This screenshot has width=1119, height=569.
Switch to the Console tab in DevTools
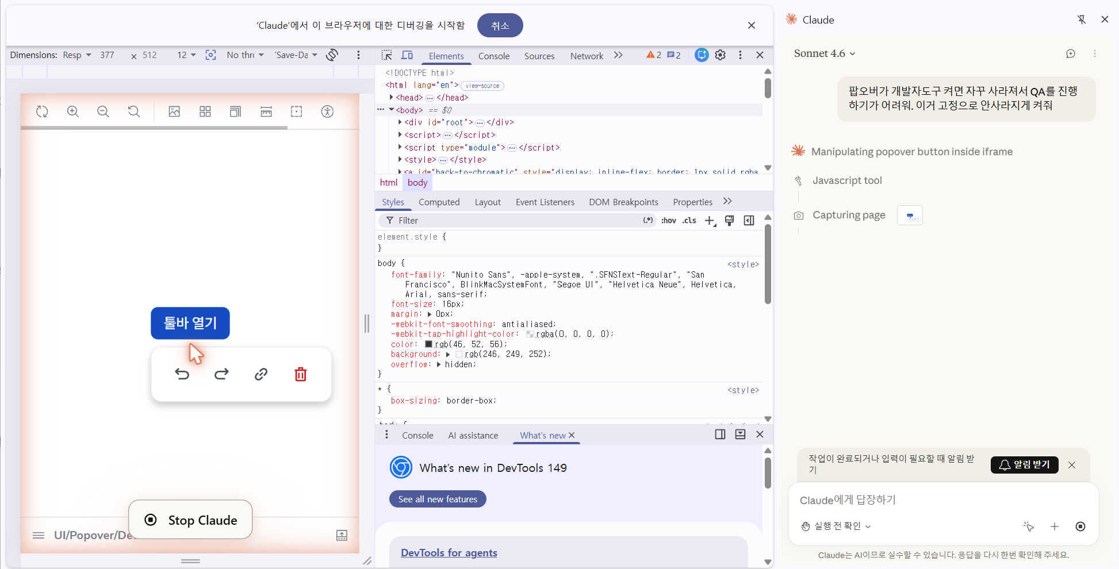pyautogui.click(x=494, y=56)
